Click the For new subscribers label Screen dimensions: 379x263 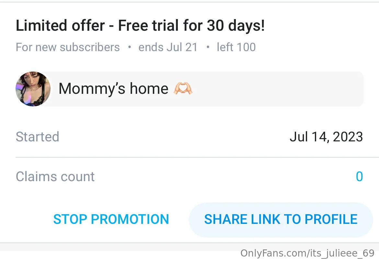pos(68,47)
